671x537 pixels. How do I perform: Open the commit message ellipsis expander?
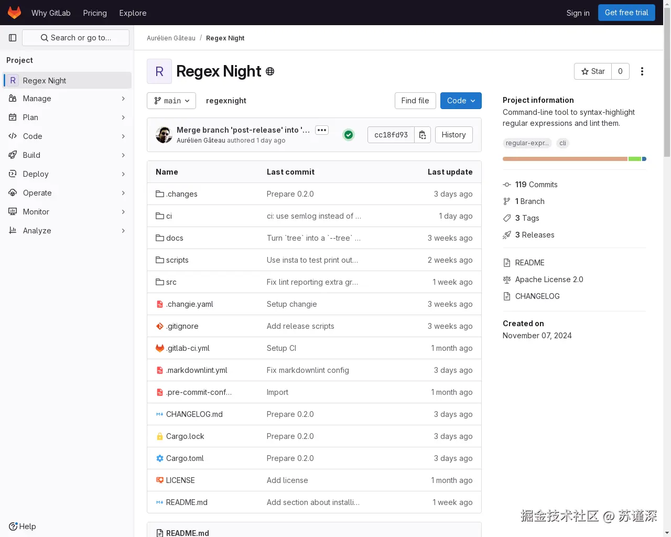[322, 130]
